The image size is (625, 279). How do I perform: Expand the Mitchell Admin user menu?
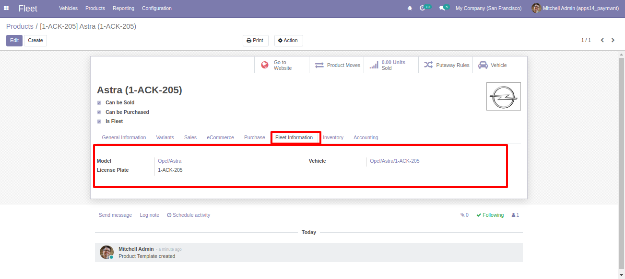[575, 8]
